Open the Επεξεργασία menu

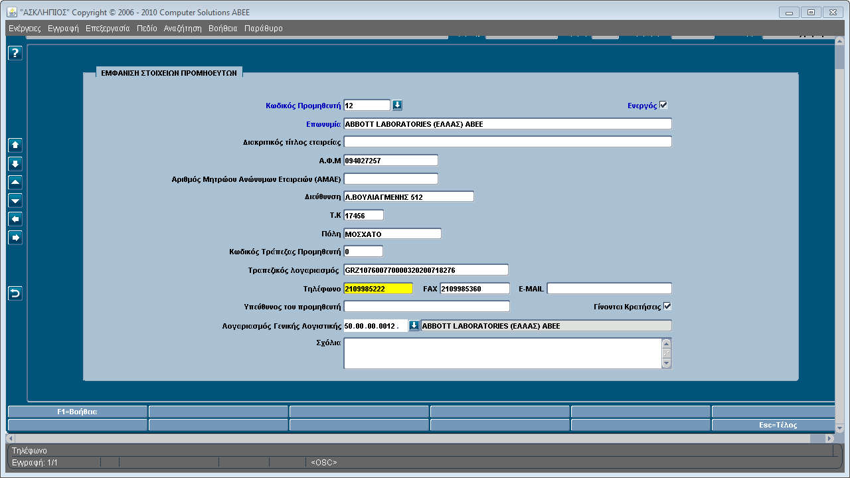point(108,29)
